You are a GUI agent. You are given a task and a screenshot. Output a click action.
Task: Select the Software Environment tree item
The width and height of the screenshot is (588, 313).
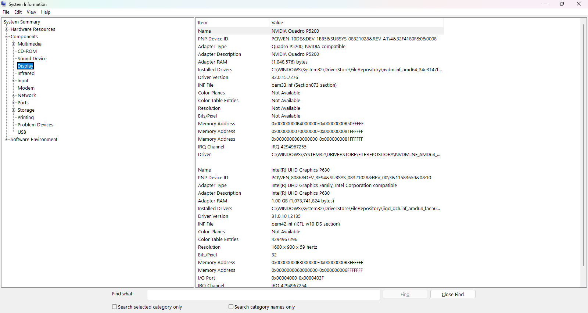tap(34, 140)
